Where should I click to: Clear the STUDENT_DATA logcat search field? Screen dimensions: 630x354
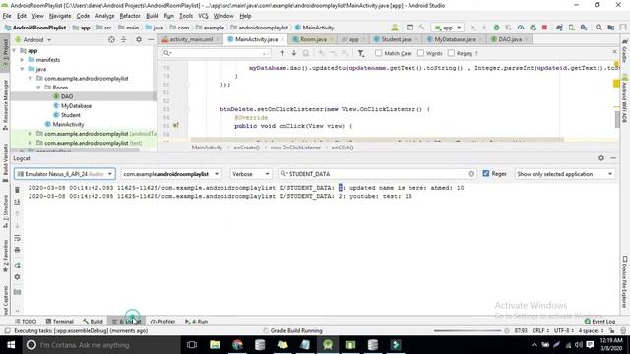[x=471, y=174]
